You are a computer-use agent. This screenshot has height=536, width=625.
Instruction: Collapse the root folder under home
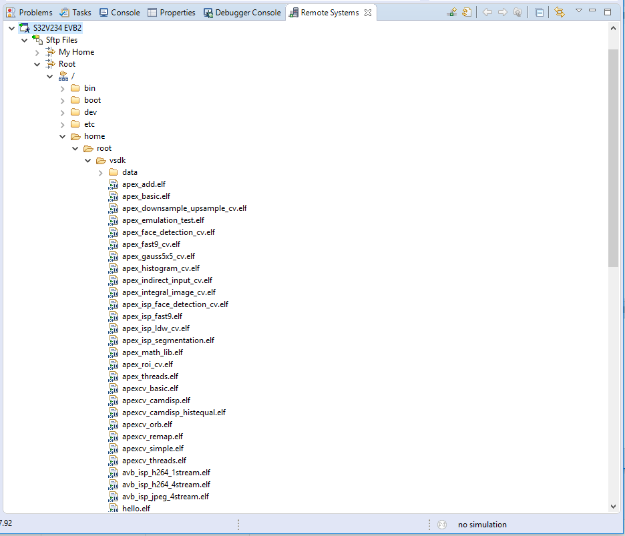tap(75, 148)
